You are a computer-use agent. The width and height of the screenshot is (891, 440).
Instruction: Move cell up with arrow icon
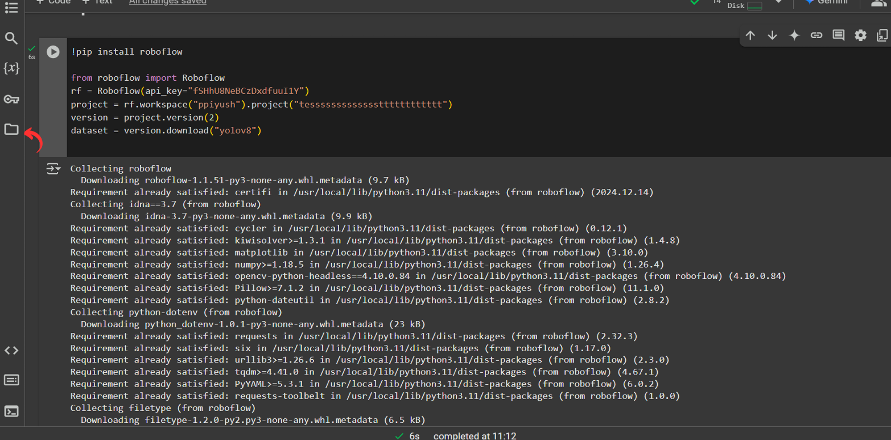(x=750, y=35)
